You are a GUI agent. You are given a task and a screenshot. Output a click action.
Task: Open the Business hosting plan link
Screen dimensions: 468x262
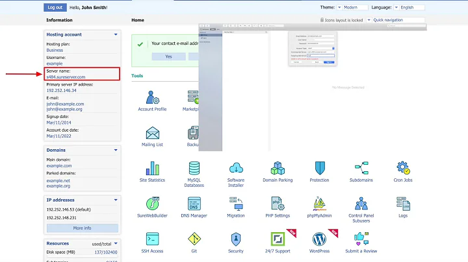[55, 51]
